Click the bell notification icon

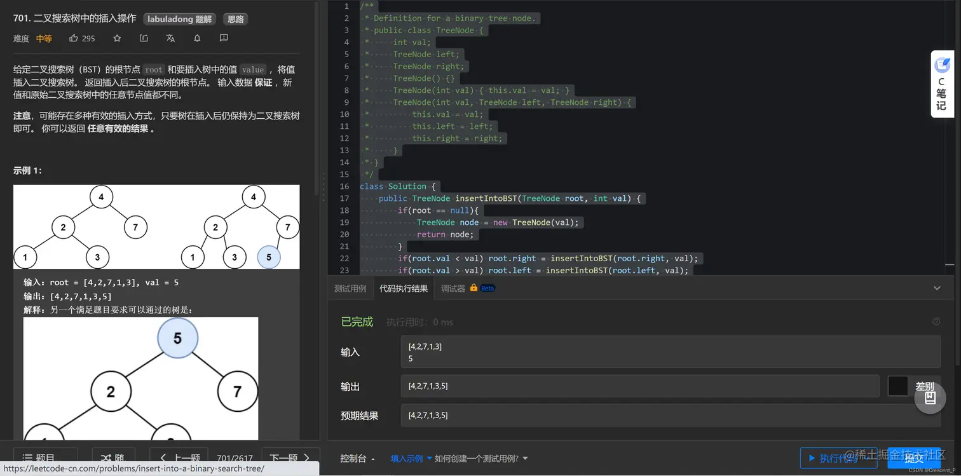197,38
